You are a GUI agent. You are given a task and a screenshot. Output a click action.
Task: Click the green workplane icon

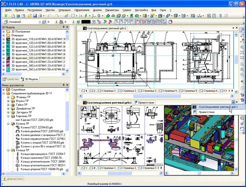click(86, 16)
